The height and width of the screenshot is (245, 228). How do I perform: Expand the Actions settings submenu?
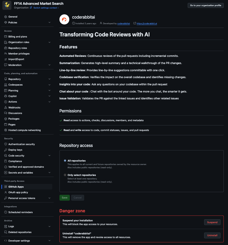49,102
